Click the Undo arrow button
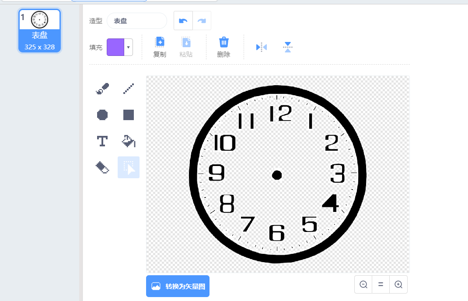Screen dimensions: 468x301 [183, 21]
